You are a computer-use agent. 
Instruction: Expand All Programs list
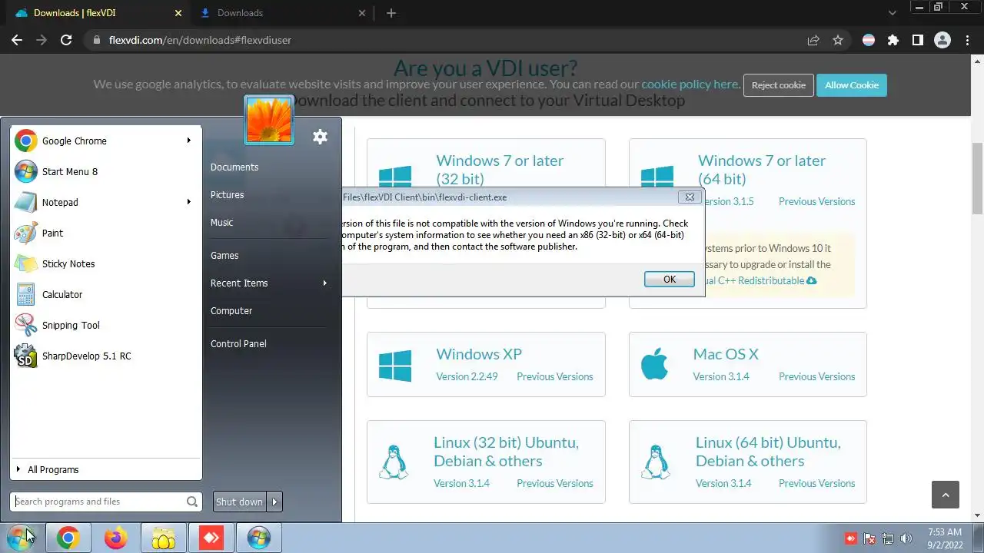tap(106, 469)
